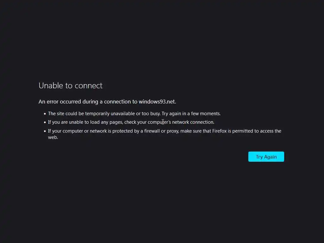324x243 pixels.
Task: Select the 'An error occurred' sentence
Action: point(107,102)
